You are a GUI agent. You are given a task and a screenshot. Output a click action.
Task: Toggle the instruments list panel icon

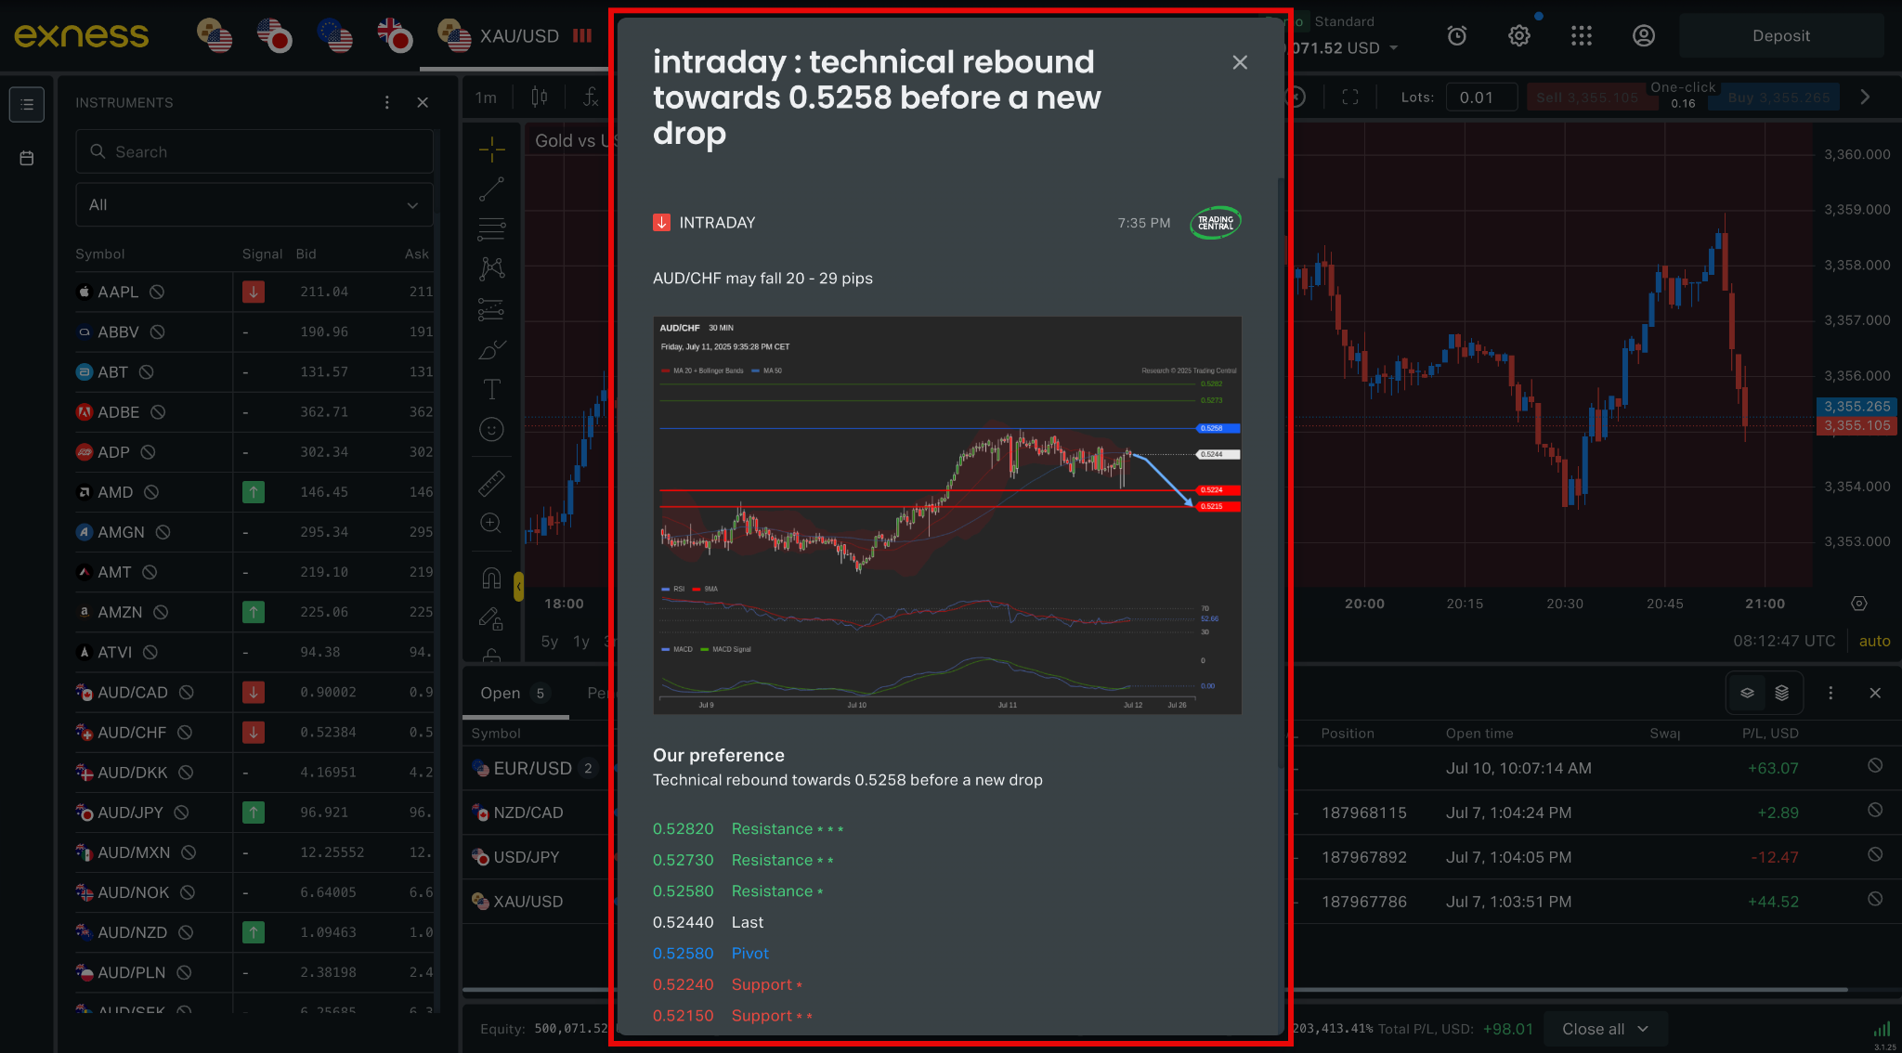click(x=27, y=104)
